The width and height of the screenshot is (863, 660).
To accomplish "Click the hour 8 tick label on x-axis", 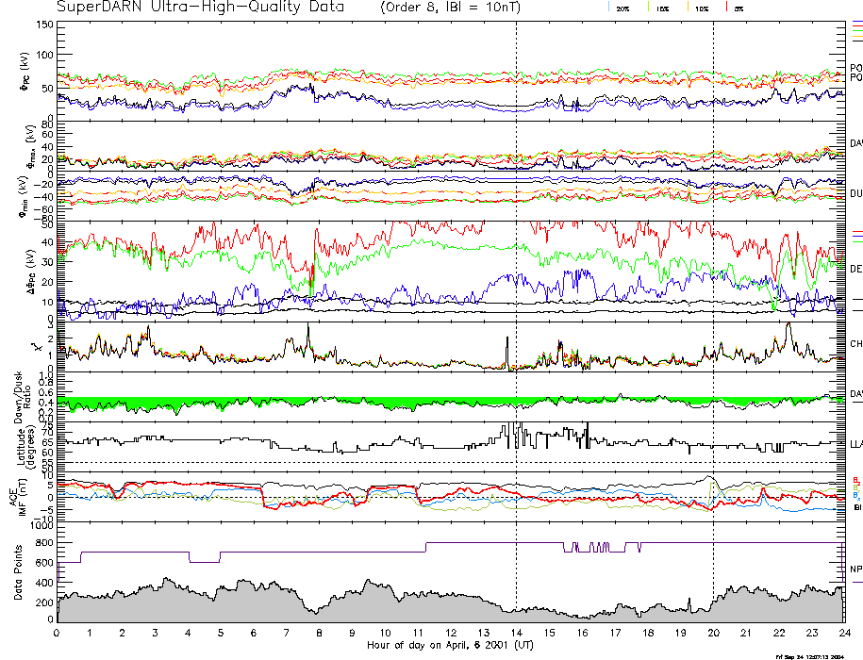I will (320, 633).
